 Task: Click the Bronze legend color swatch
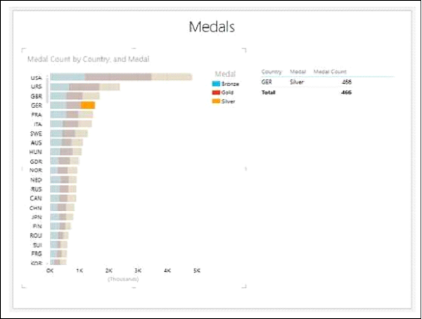(x=216, y=84)
